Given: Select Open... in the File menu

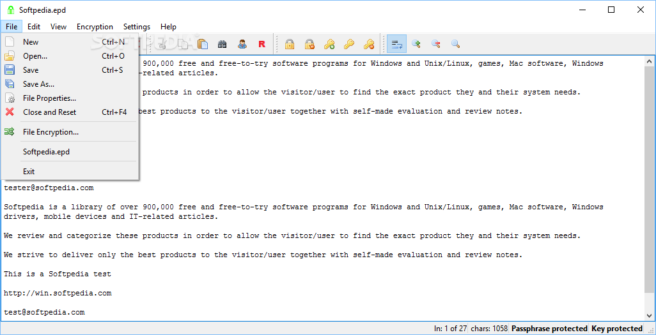Looking at the screenshot, I should (70, 56).
